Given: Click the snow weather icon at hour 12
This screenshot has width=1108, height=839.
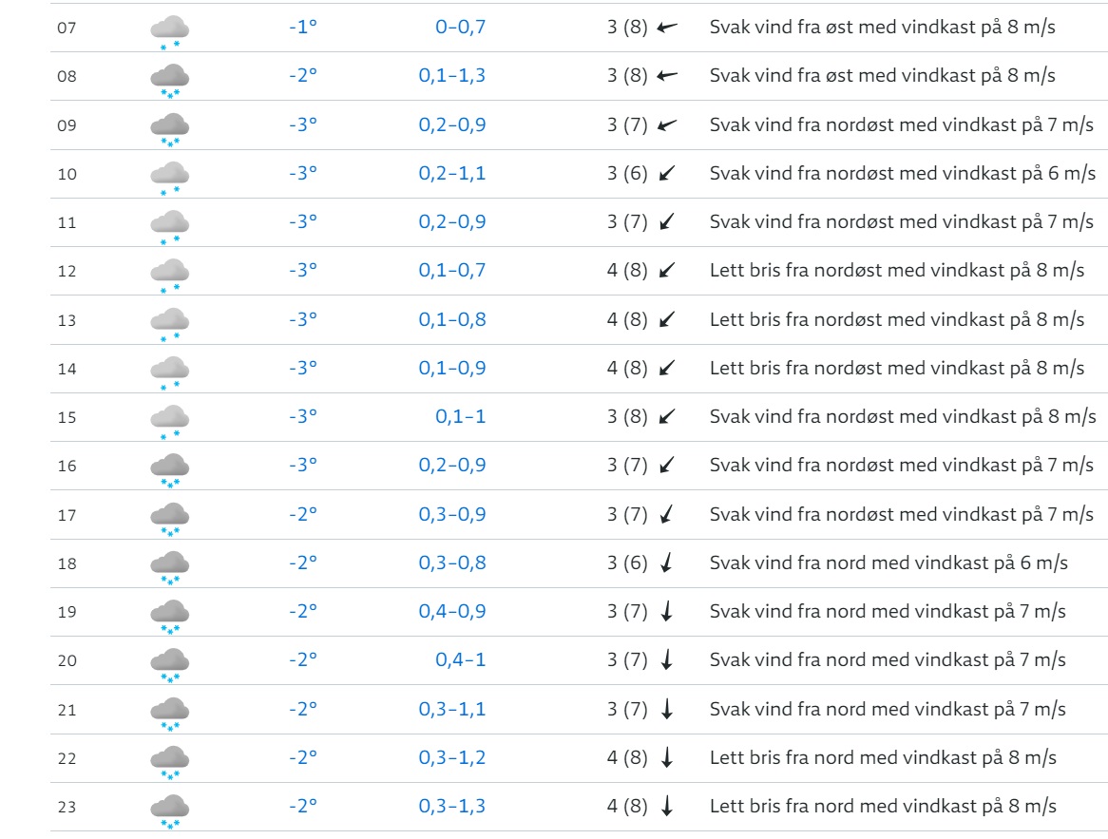Looking at the screenshot, I should [x=169, y=276].
